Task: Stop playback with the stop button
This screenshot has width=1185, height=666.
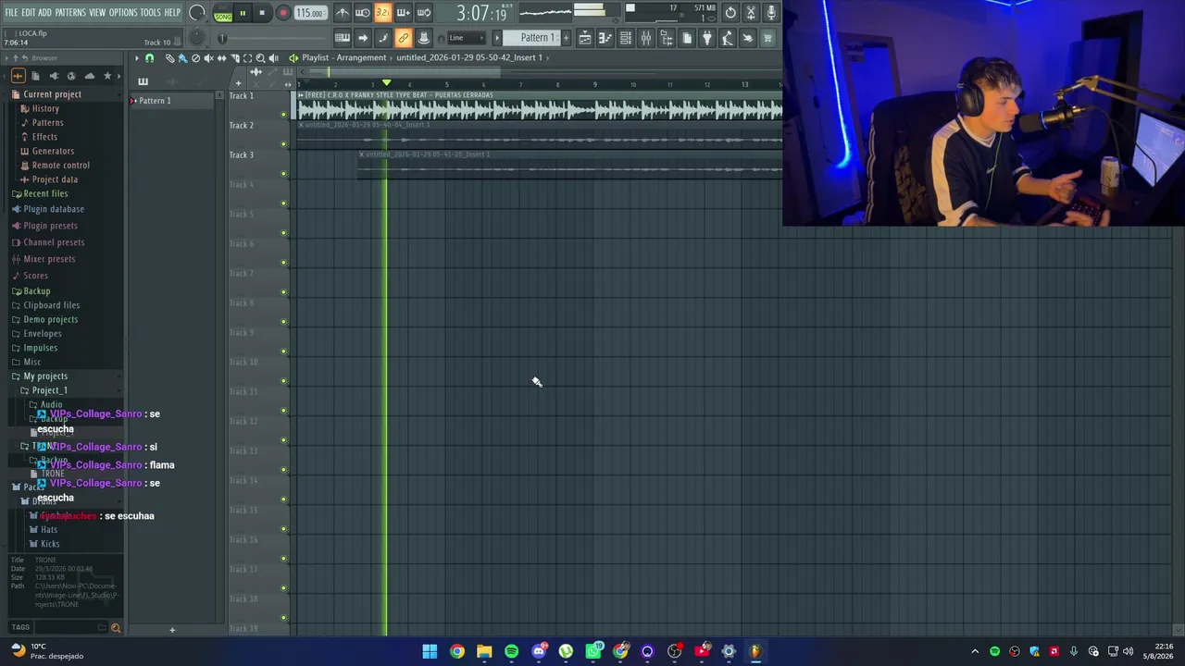Action: pos(262,13)
